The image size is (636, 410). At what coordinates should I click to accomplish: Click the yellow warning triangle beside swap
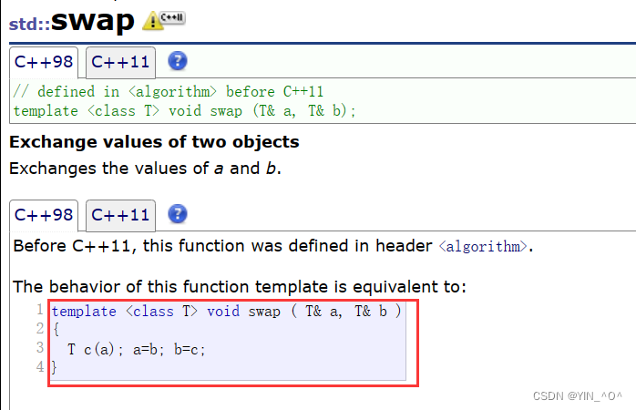coord(152,22)
